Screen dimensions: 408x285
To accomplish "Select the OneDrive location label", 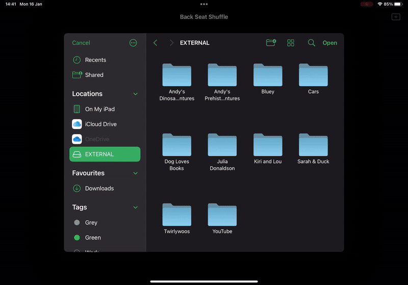I will [x=97, y=139].
